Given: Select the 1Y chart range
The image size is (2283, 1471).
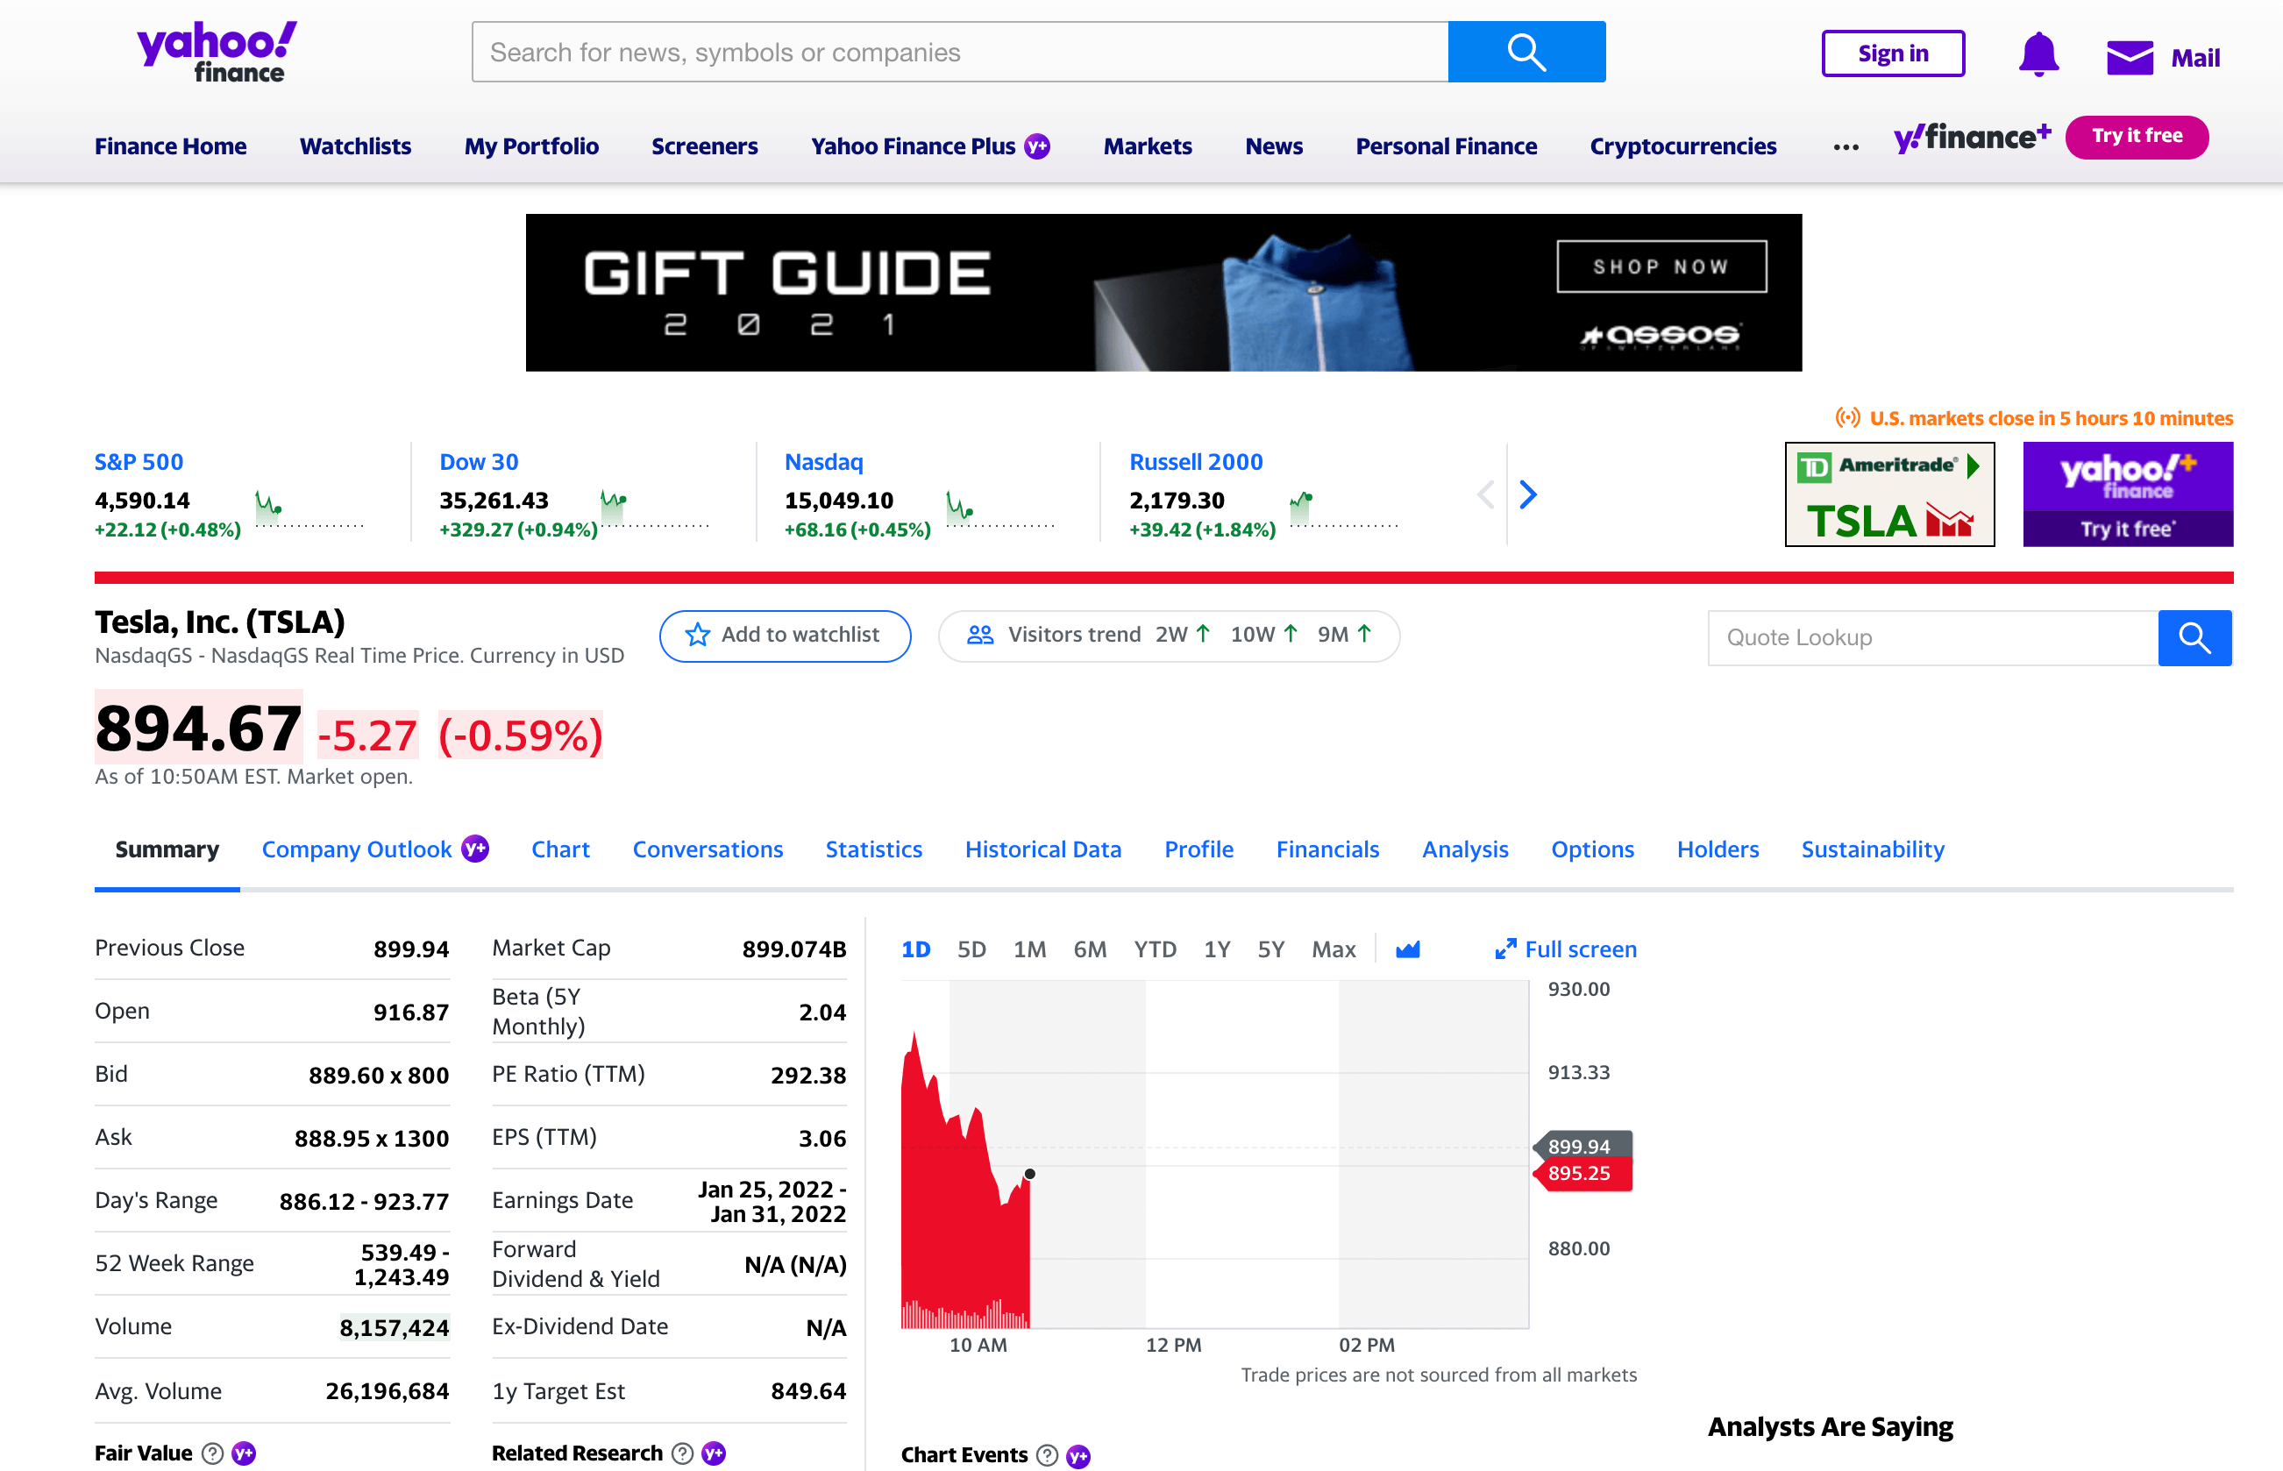Looking at the screenshot, I should (x=1216, y=949).
